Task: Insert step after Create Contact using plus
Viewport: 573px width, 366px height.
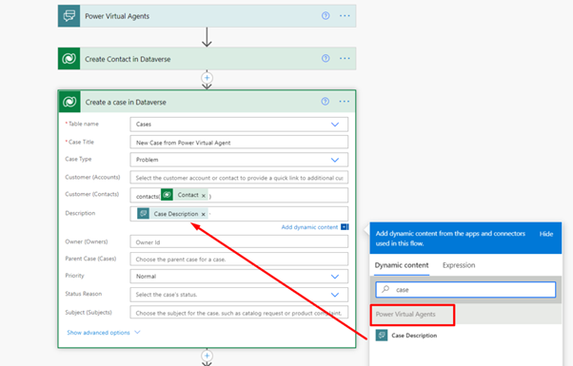Action: click(x=207, y=78)
